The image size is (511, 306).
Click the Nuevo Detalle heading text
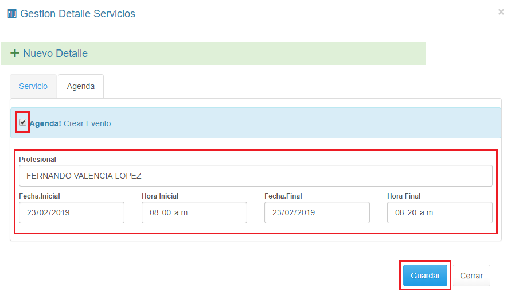[55, 53]
